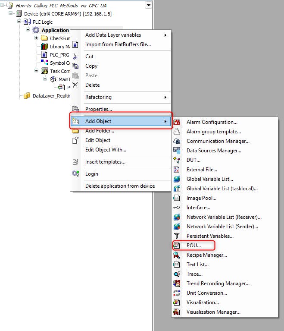Click the Delete X icon
Viewport: 284px width, 331px height.
coord(75,85)
